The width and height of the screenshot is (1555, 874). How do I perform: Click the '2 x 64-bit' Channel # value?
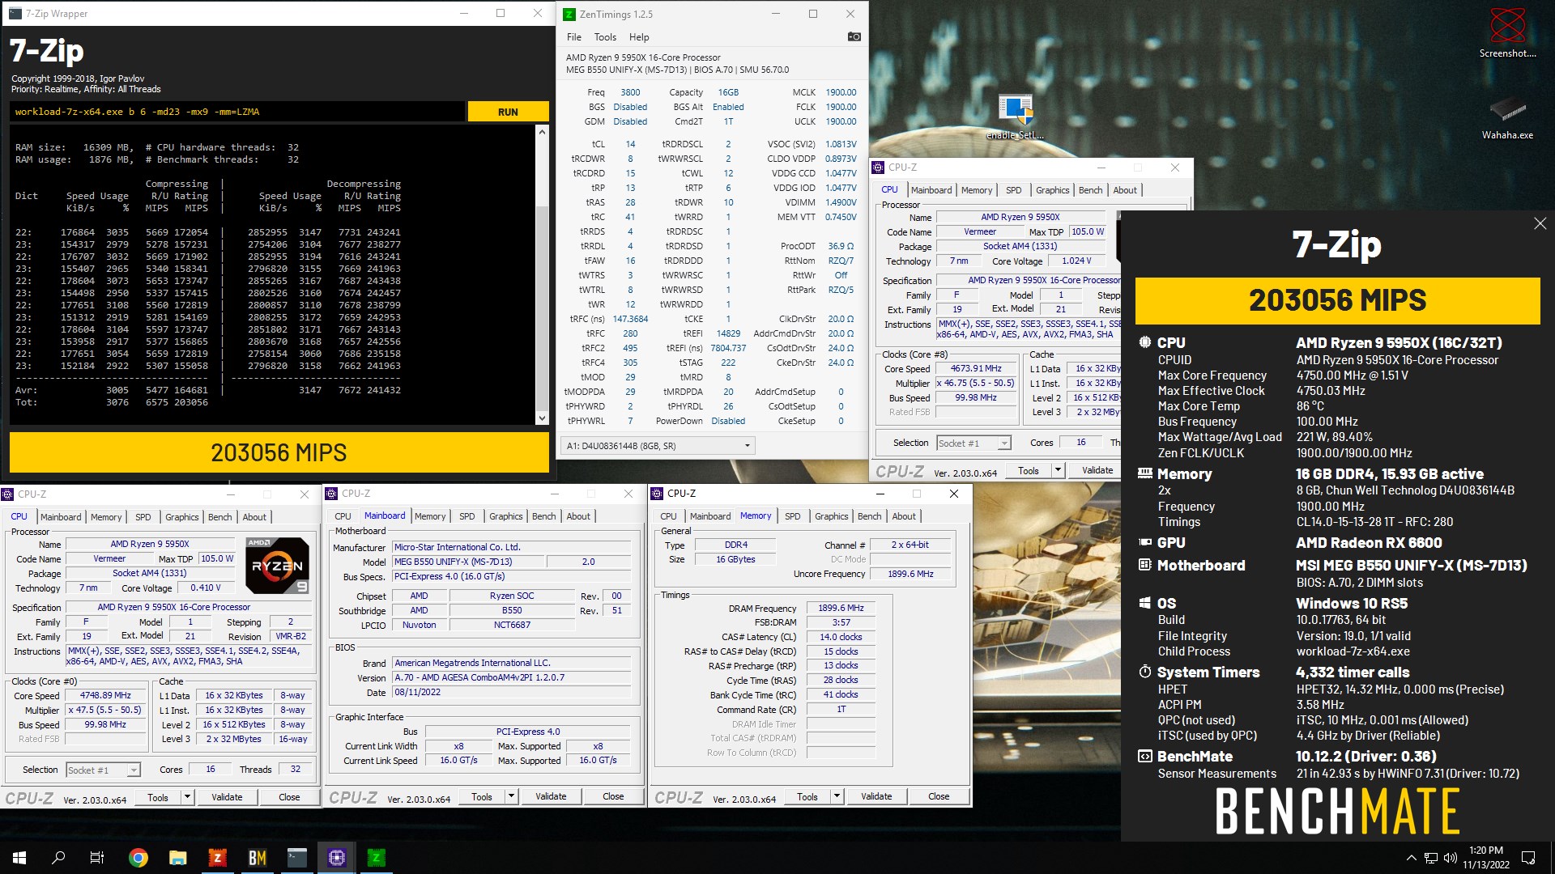pyautogui.click(x=910, y=545)
